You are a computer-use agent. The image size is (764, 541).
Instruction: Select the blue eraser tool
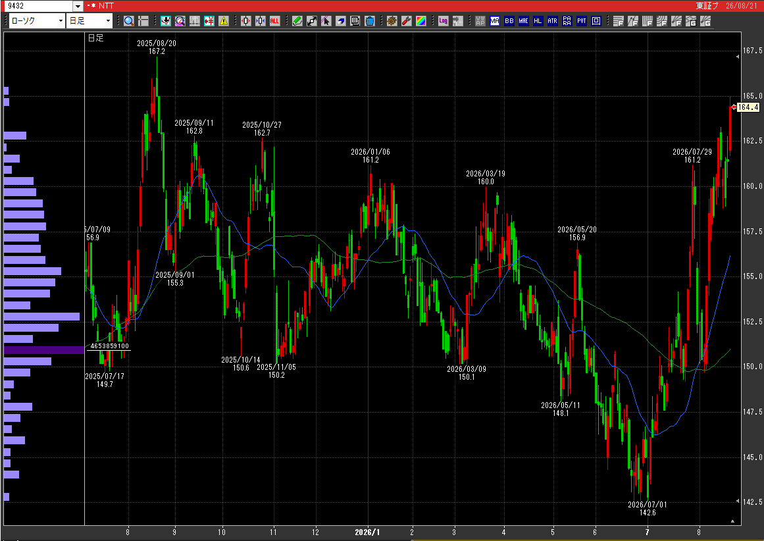pyautogui.click(x=341, y=21)
